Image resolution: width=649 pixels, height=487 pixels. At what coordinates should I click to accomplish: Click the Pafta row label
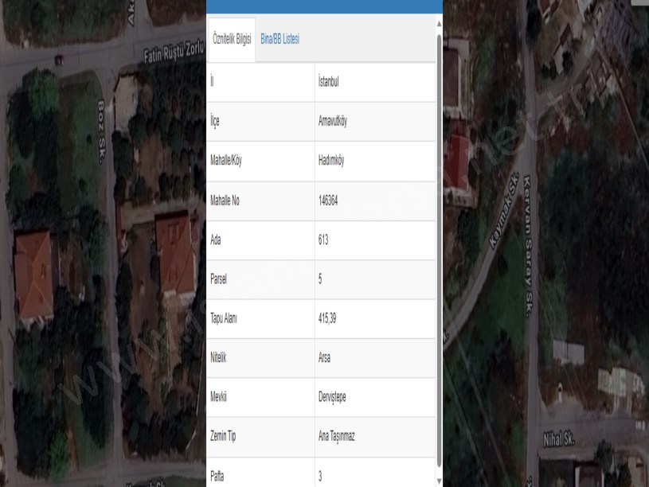point(217,476)
